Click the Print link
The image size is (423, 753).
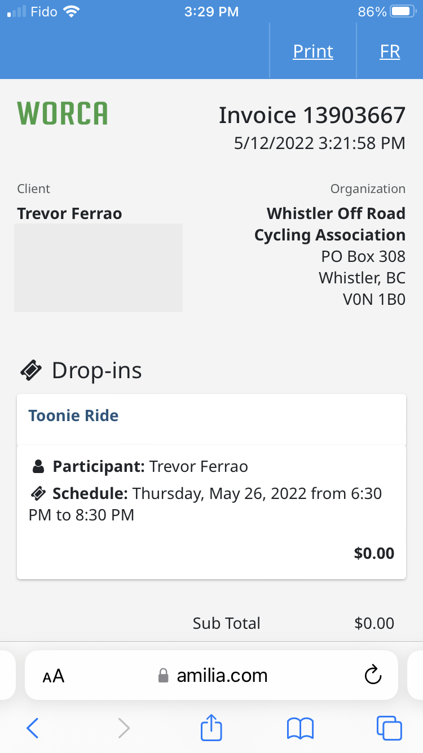[x=313, y=51]
